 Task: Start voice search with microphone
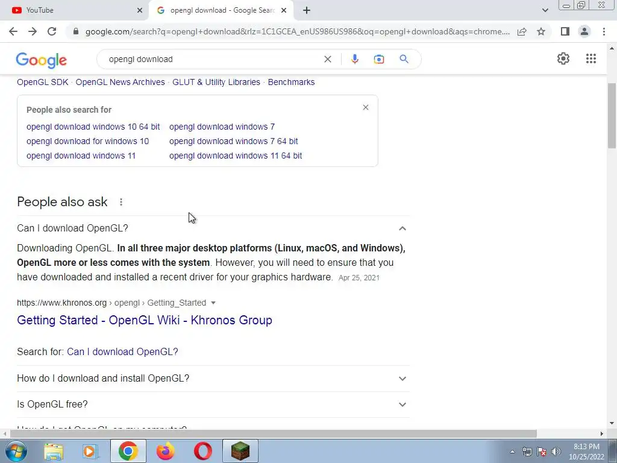point(354,59)
